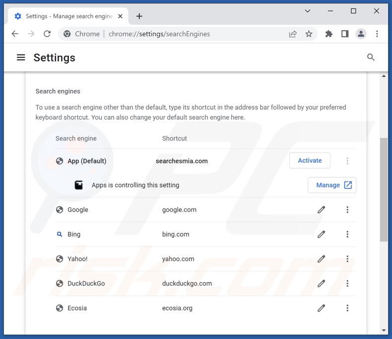Click the Google engine name
This screenshot has height=339, width=392.
[x=78, y=210]
